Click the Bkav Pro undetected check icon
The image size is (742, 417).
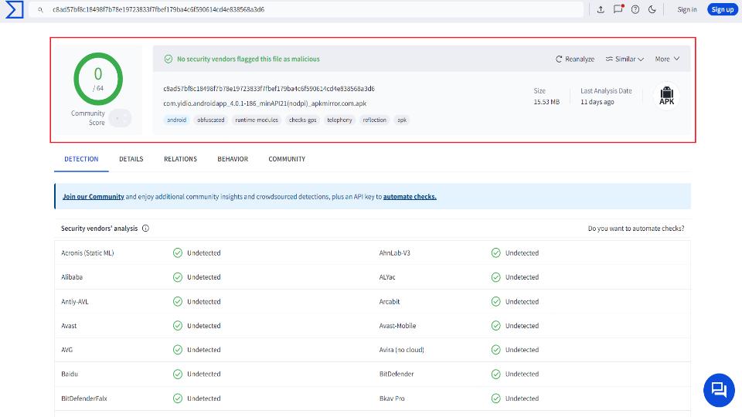tap(495, 398)
